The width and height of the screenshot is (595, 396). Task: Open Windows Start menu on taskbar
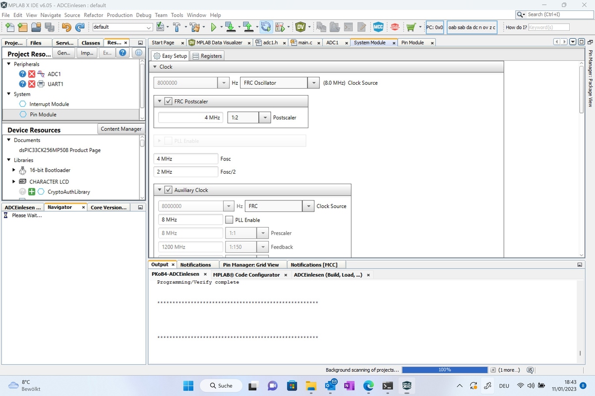(x=188, y=386)
